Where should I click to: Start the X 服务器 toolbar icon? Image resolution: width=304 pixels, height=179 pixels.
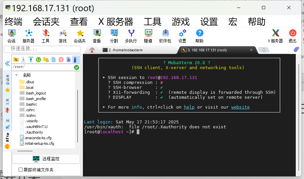click(x=275, y=36)
